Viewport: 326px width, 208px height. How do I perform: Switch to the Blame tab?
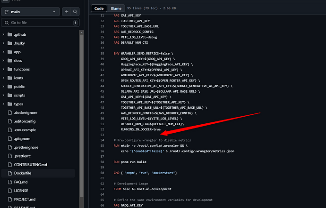coord(116,8)
